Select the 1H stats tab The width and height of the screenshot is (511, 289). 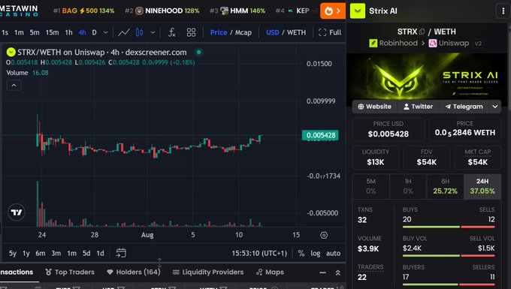click(x=408, y=186)
